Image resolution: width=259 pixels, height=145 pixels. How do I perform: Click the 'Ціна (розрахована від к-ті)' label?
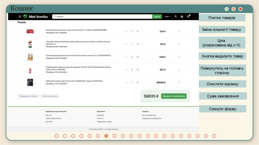point(222,43)
